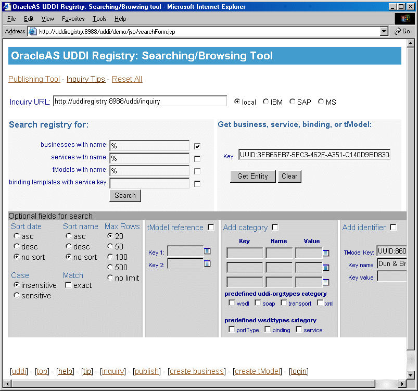Viewport: 418px width, 391px height.
Task: Click the Clear button
Action: click(289, 176)
